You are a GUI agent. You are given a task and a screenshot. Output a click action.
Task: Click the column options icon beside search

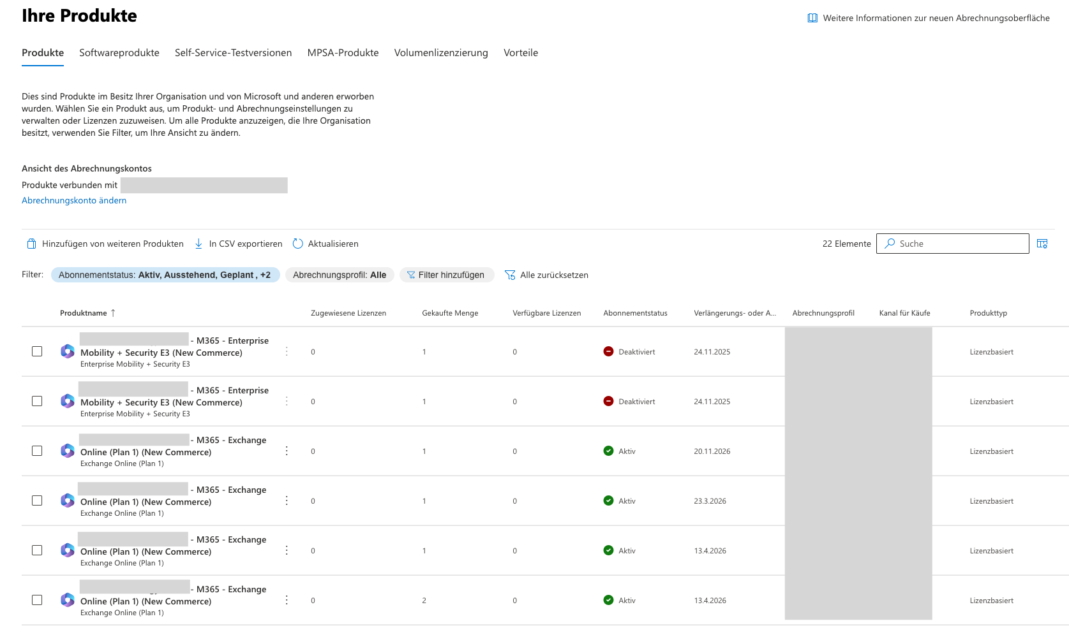click(x=1042, y=244)
